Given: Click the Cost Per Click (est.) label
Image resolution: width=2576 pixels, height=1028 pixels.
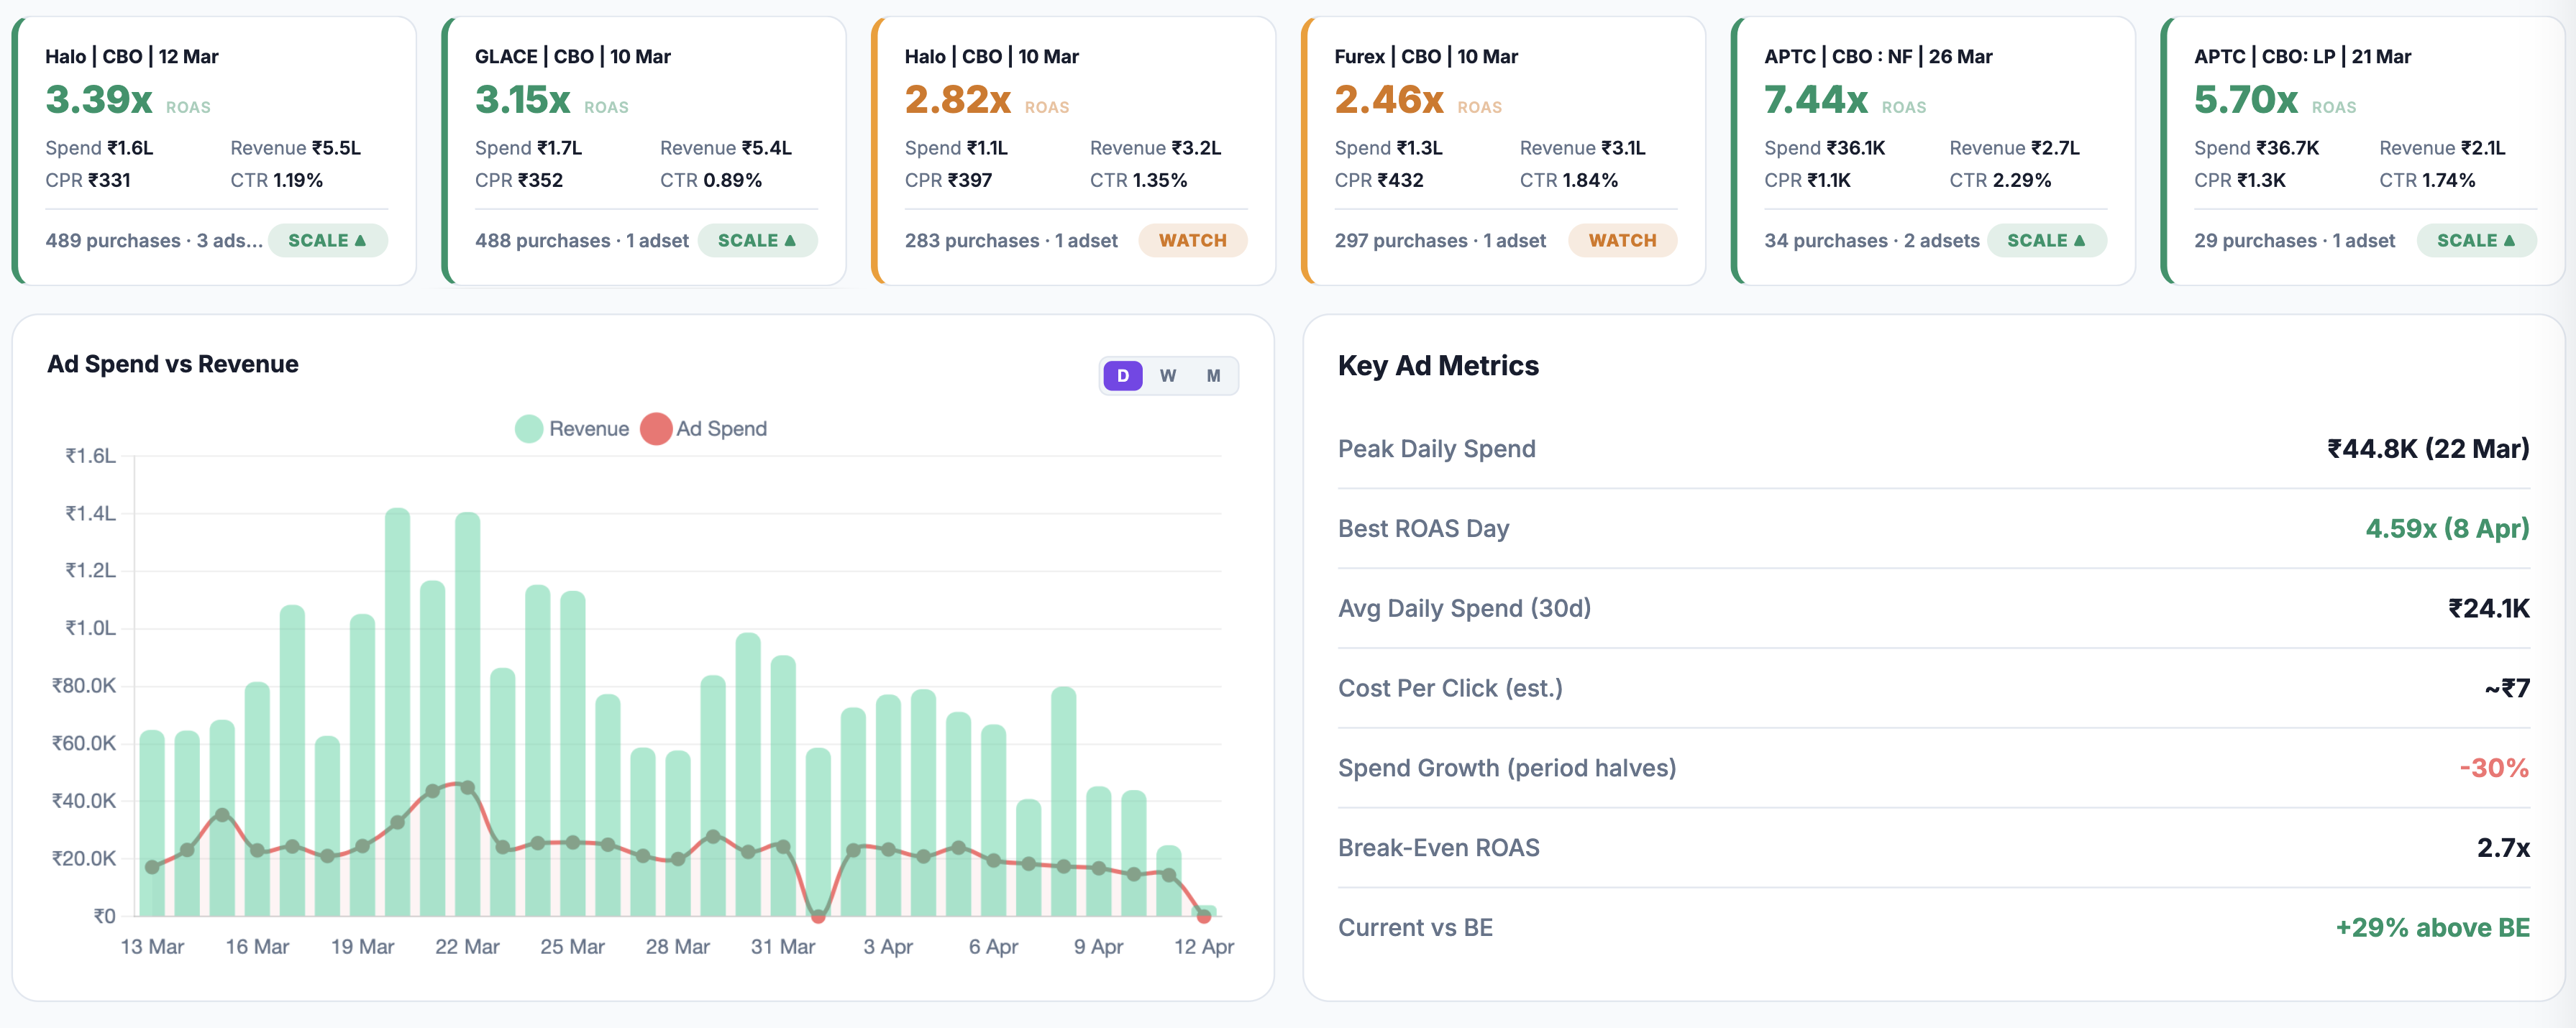Looking at the screenshot, I should tap(1450, 689).
